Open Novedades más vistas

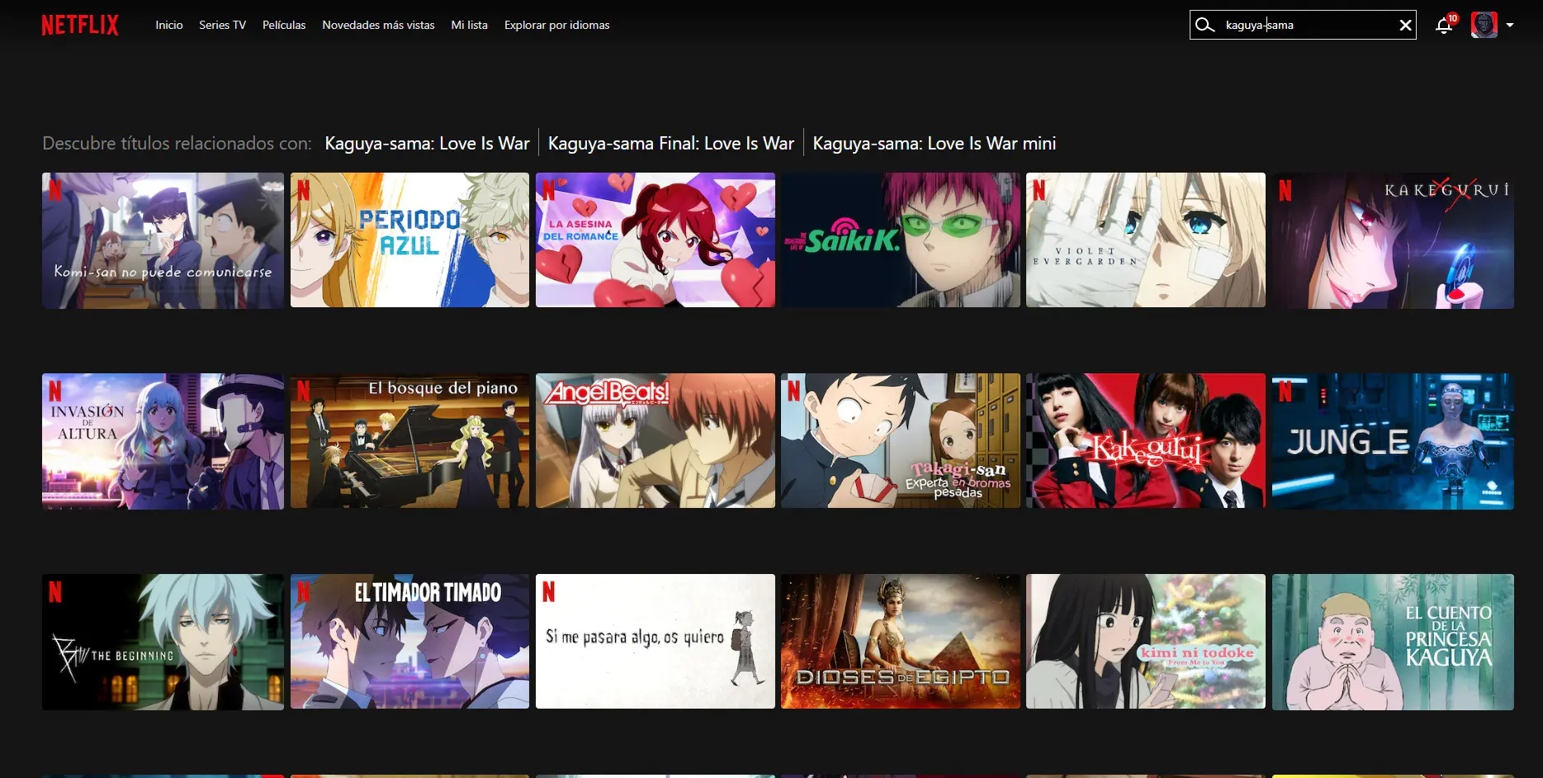[x=378, y=25]
